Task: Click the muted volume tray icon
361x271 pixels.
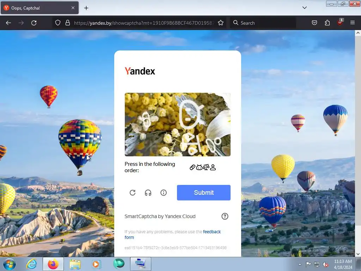Action: point(325,264)
